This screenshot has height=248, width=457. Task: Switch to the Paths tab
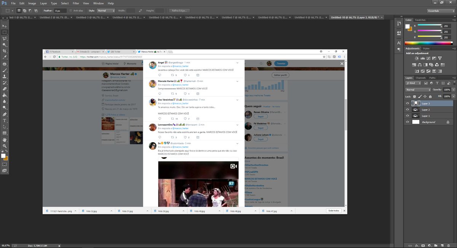point(432,78)
